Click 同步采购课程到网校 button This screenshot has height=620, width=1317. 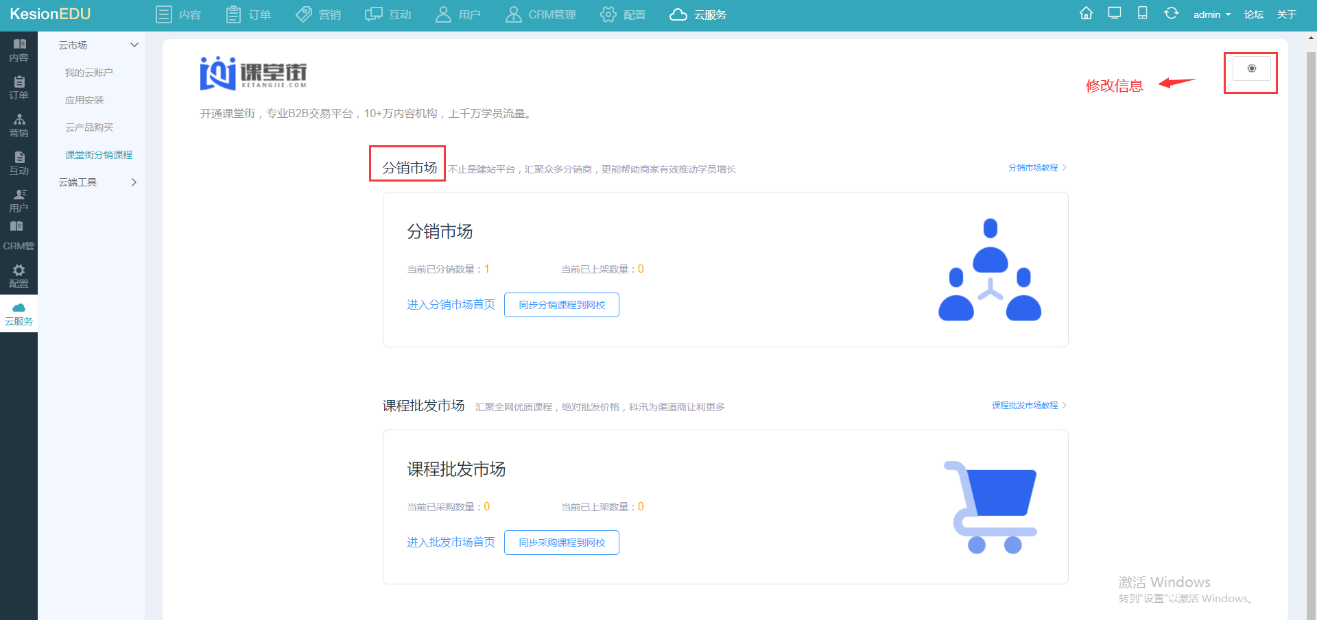pyautogui.click(x=562, y=543)
